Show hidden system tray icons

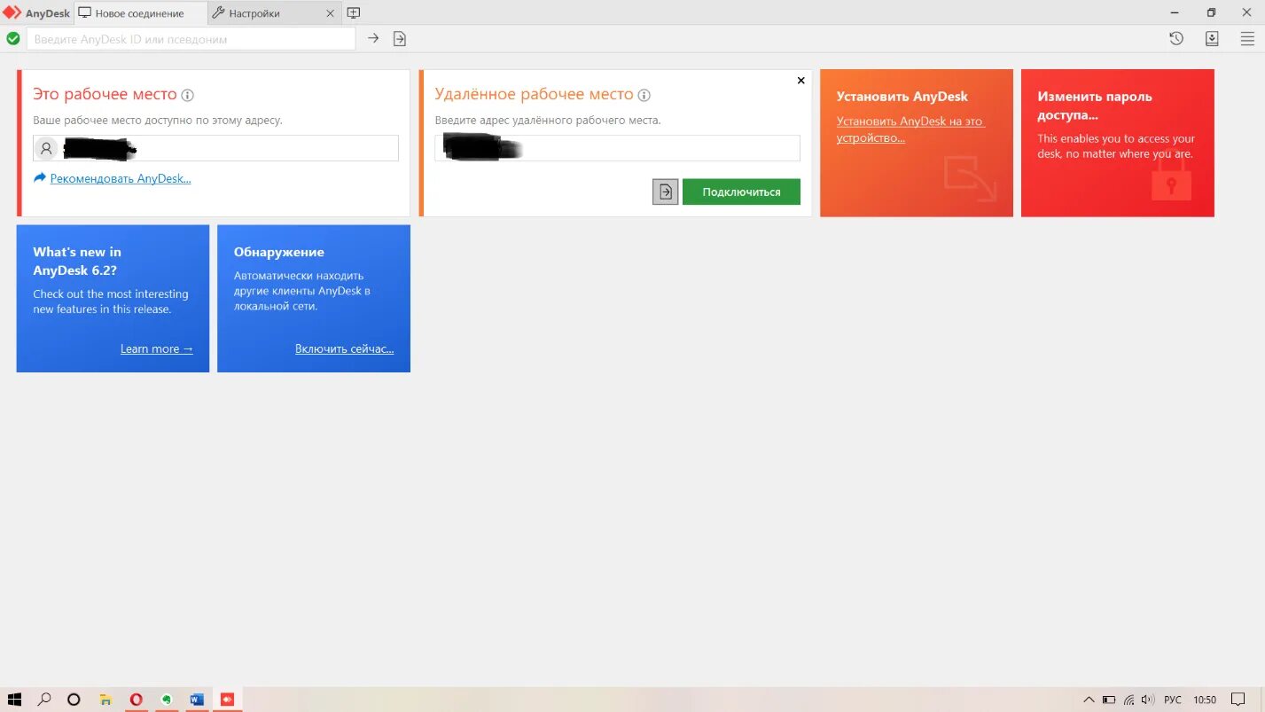point(1089,700)
